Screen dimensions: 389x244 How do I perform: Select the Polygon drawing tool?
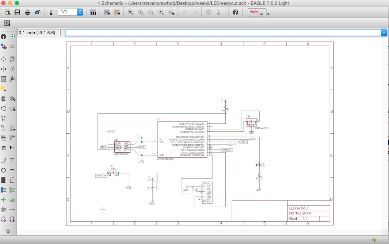[12, 180]
